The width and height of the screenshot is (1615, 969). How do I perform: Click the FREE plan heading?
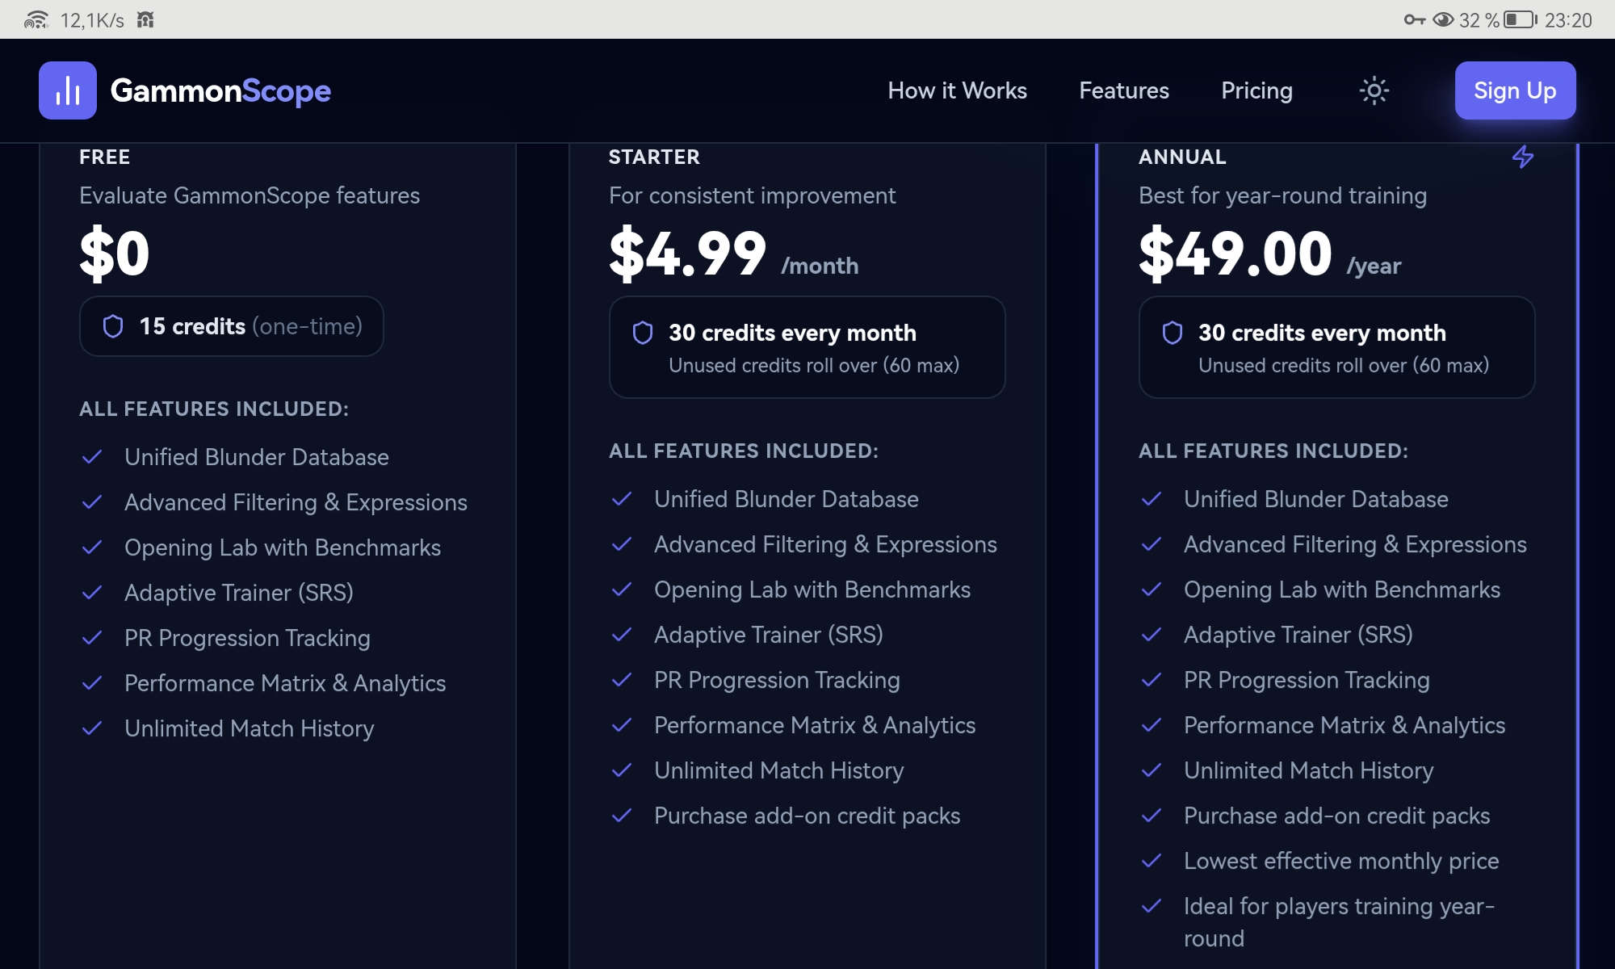tap(105, 157)
